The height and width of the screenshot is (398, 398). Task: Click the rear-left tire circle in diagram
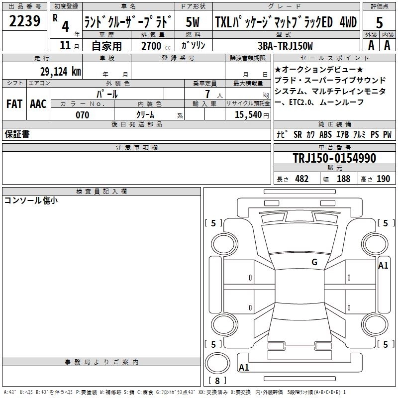tap(224, 325)
